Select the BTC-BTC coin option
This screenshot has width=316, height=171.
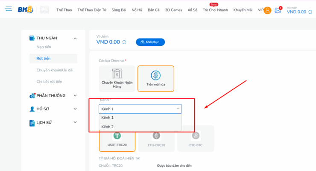pyautogui.click(x=196, y=138)
